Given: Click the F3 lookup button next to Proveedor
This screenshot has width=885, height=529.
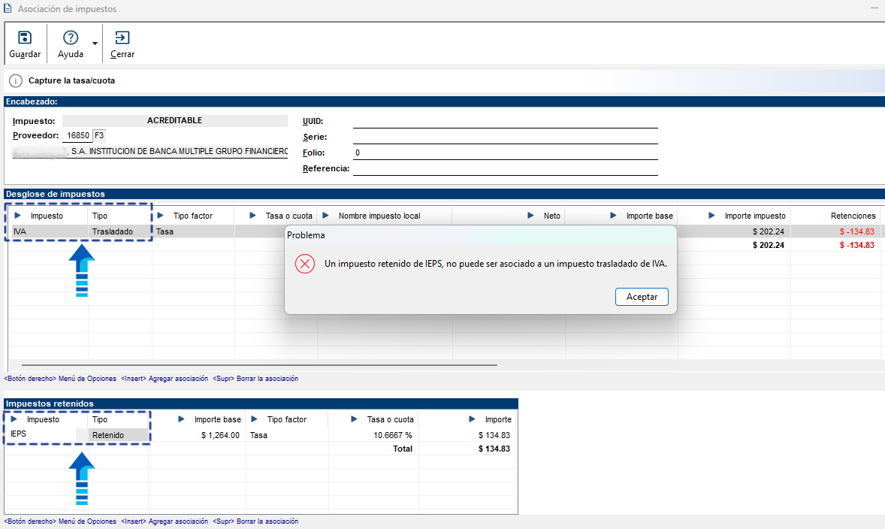Looking at the screenshot, I should click(x=98, y=135).
